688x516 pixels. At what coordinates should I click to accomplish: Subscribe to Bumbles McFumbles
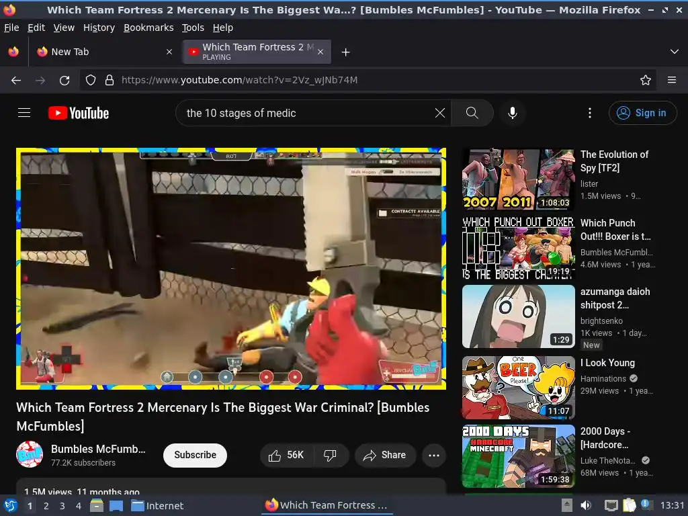196,455
